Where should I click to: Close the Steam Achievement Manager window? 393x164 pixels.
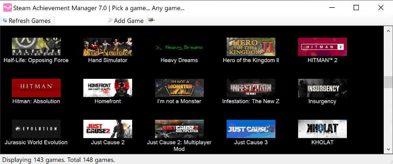(x=380, y=8)
